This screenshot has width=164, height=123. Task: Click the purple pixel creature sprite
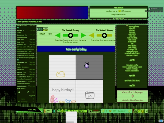(87, 65)
